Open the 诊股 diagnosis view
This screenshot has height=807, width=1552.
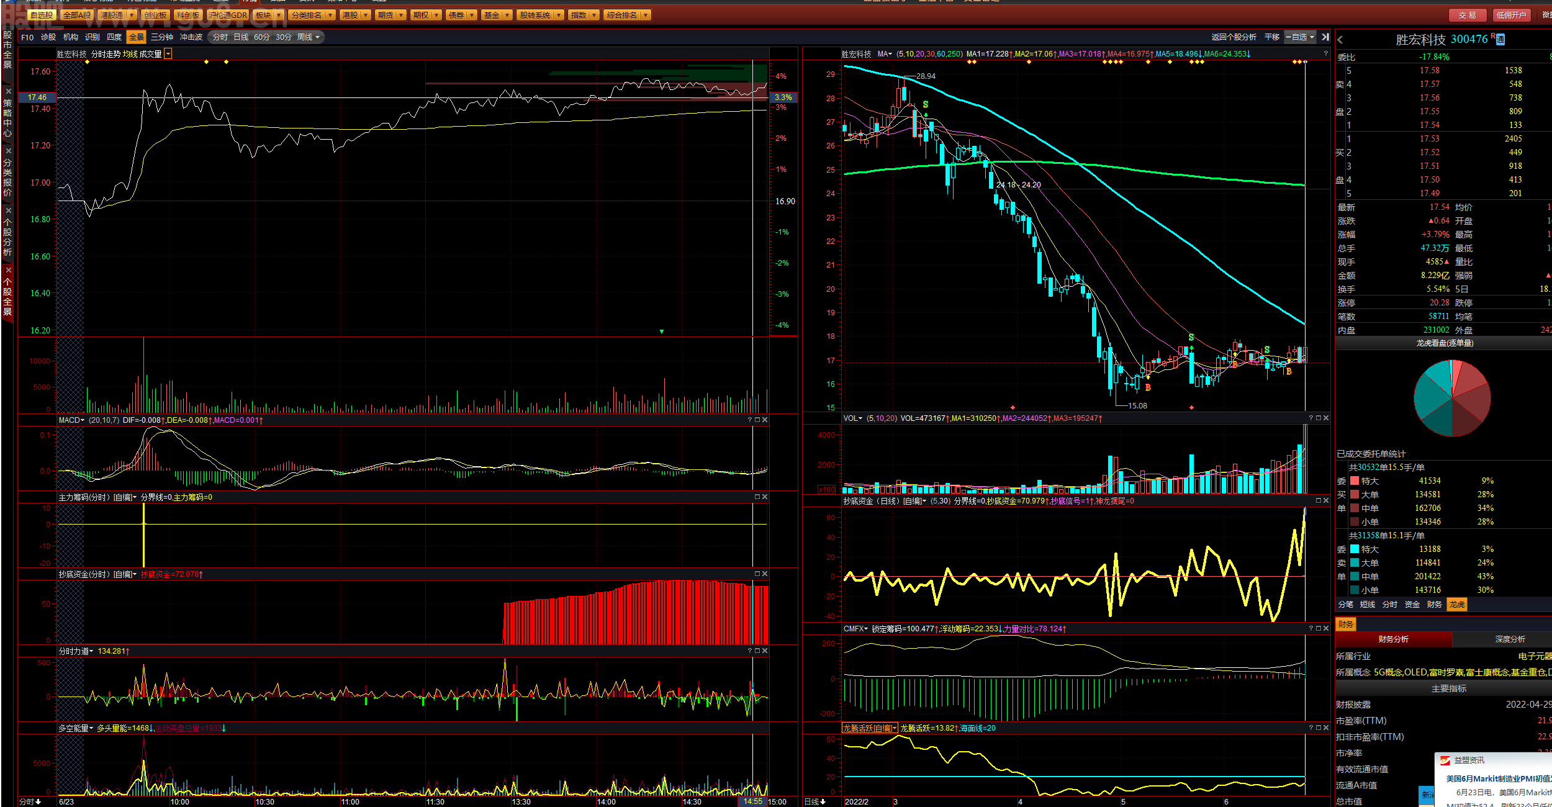tap(48, 37)
